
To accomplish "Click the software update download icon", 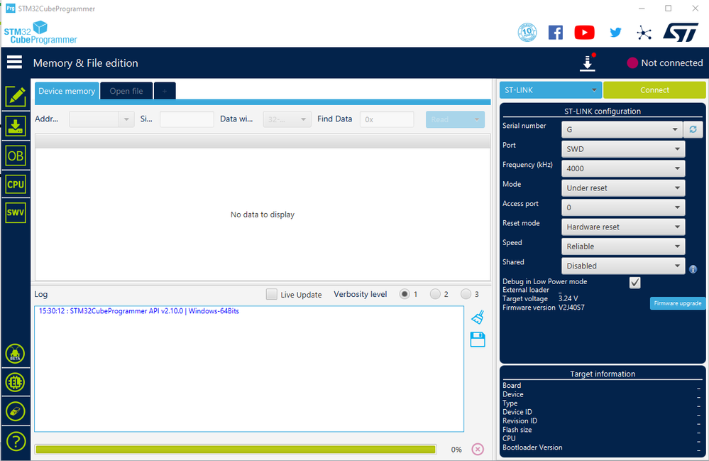I will click(x=588, y=63).
